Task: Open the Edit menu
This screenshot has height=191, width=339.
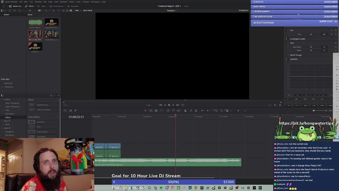Action: [26, 2]
